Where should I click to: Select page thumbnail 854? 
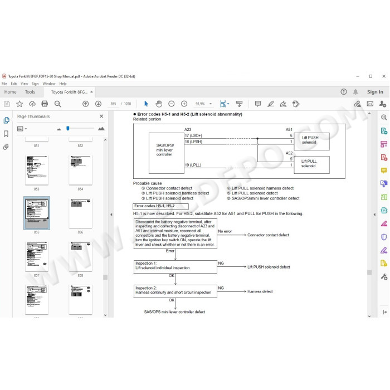[80, 170]
